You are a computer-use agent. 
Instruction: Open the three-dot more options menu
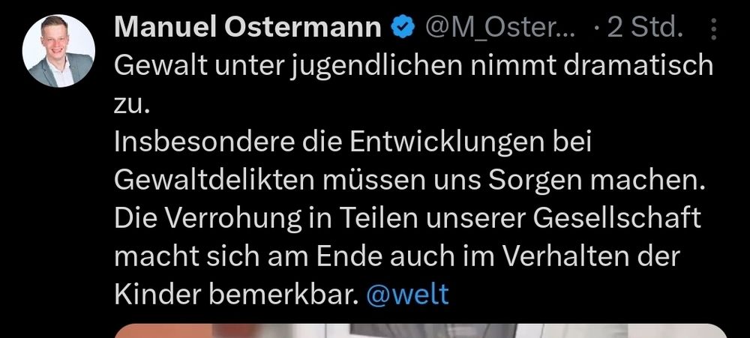tap(714, 30)
